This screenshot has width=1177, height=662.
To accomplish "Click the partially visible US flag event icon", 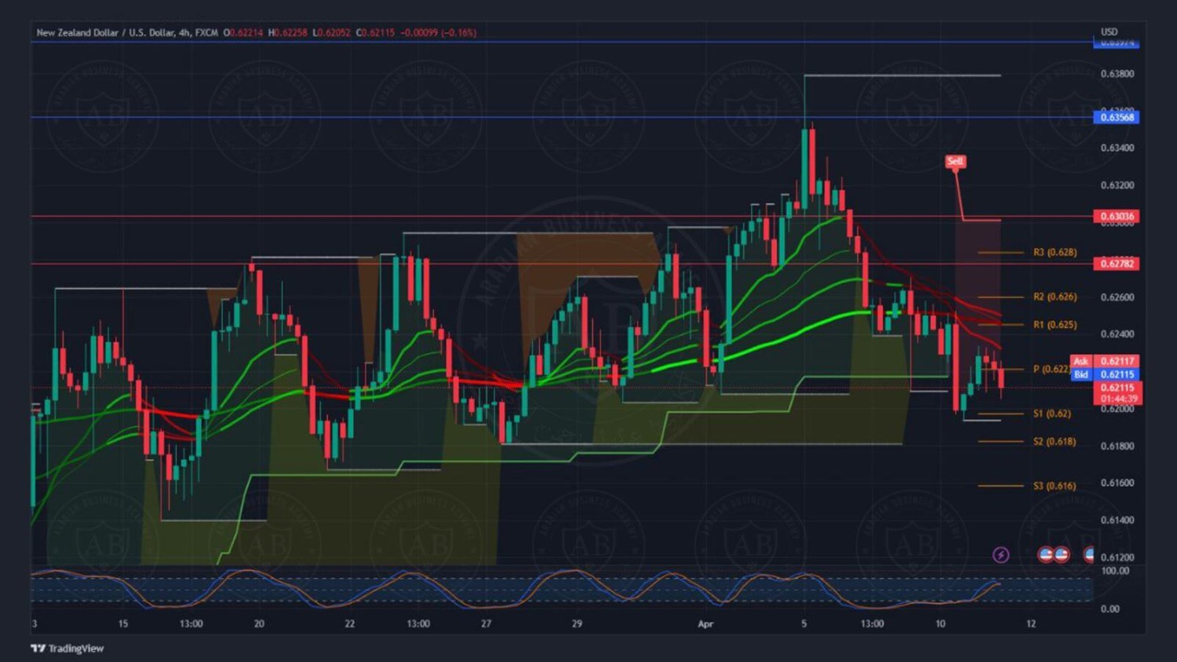I will [x=1089, y=555].
